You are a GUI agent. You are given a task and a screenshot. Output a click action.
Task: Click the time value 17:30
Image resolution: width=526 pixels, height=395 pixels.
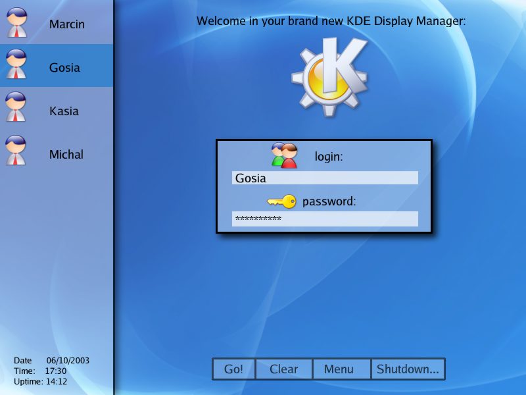coord(56,371)
